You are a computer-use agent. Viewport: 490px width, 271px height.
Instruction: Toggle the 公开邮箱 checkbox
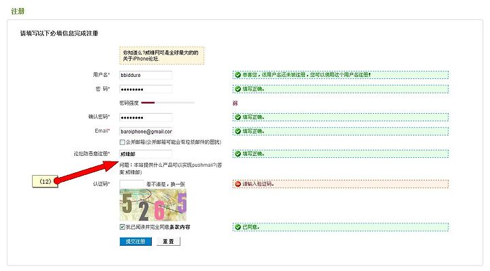[x=122, y=142]
